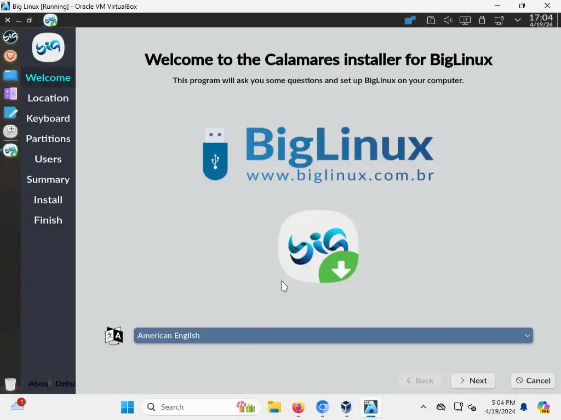This screenshot has height=420, width=561.
Task: Open the Chromium browser from the Windows taskbar
Action: coord(322,407)
